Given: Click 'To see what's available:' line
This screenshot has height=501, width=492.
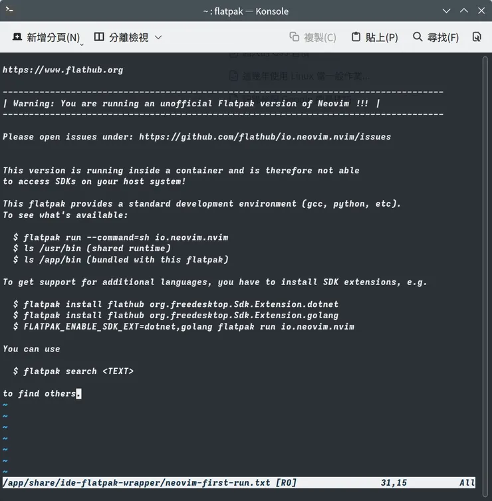Looking at the screenshot, I should pos(65,215).
